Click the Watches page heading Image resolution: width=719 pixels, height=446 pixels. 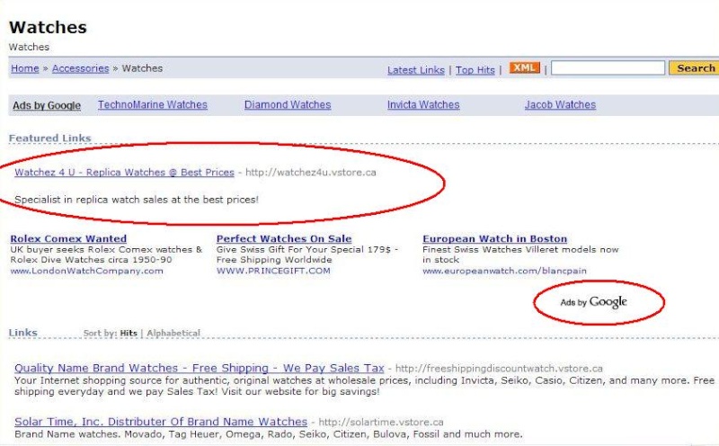48,27
